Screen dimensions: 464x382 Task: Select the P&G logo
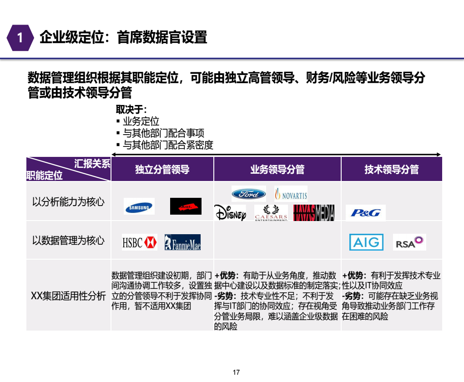click(365, 213)
